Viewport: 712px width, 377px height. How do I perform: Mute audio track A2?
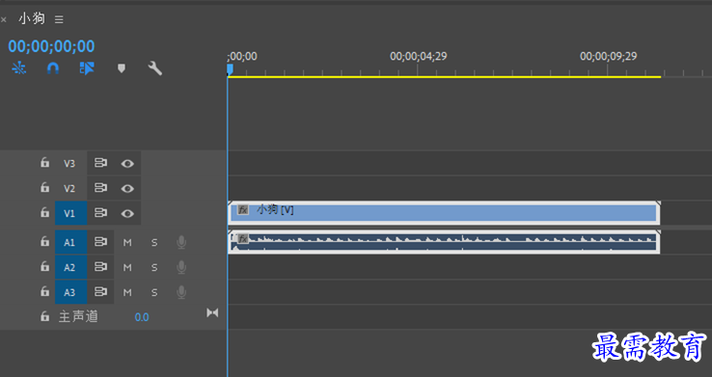[127, 268]
